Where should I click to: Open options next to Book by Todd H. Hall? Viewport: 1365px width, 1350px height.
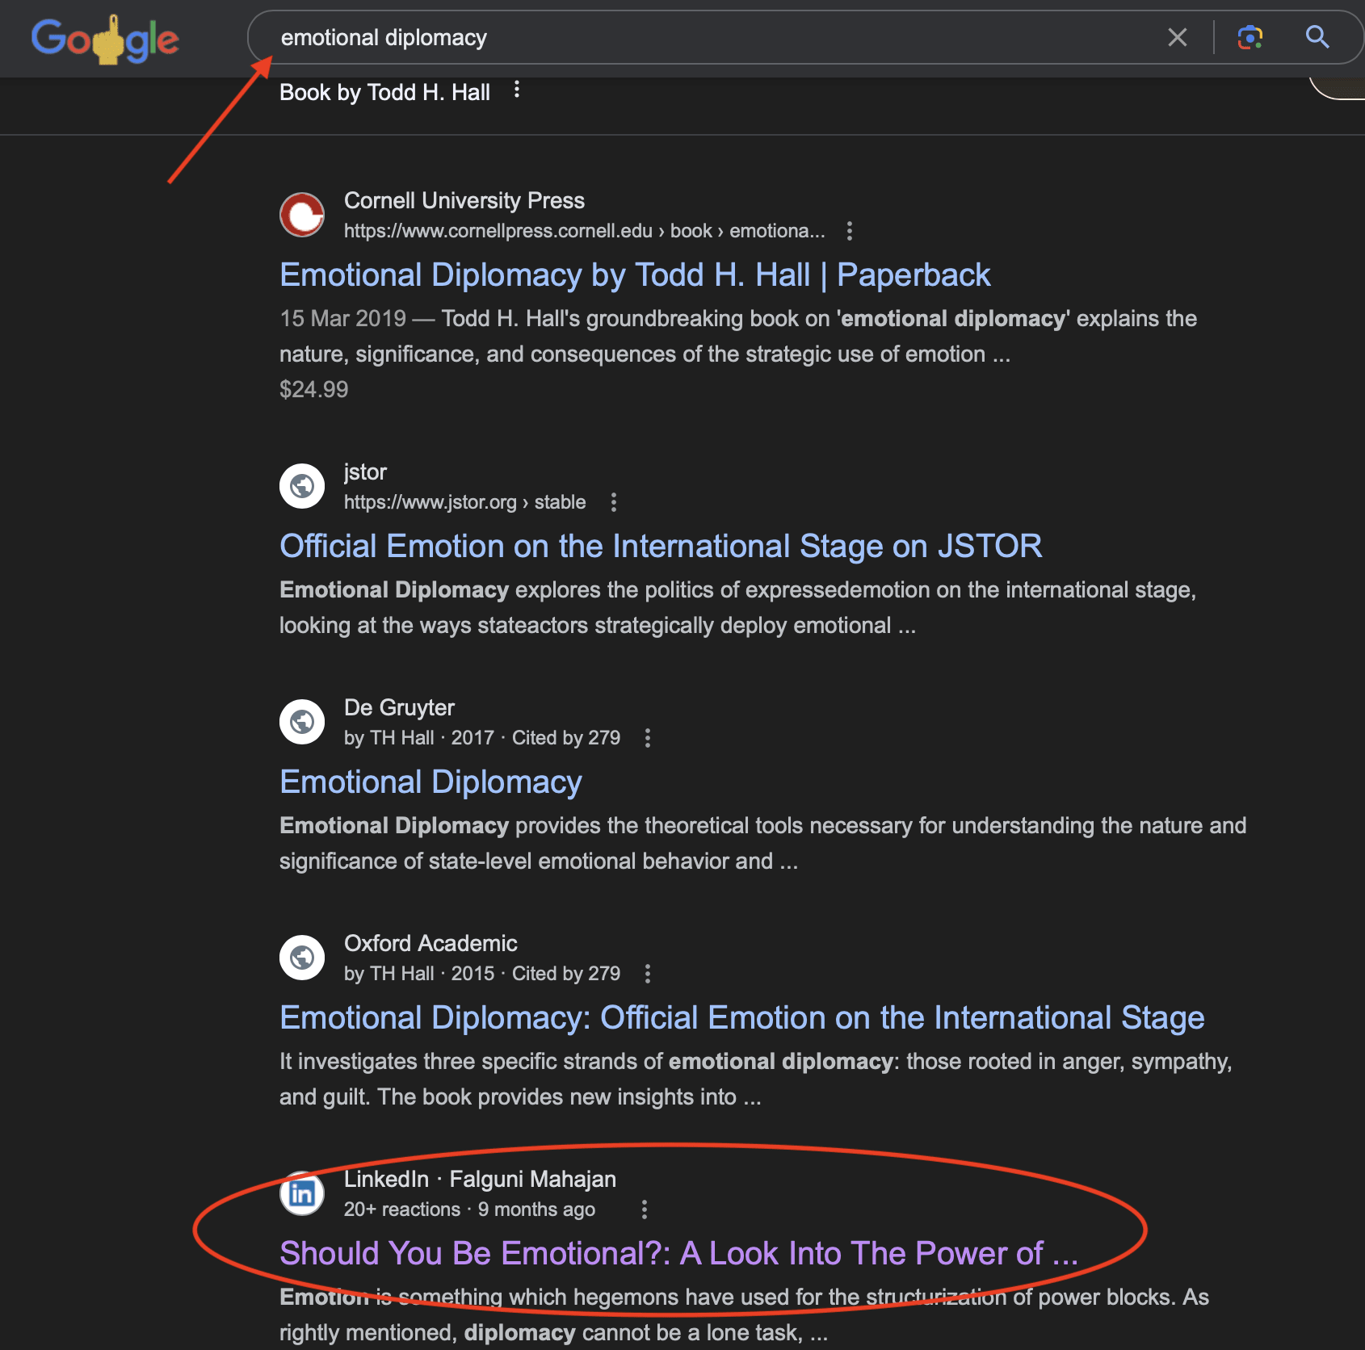(x=517, y=90)
